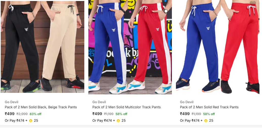Open the plain blue and red pants image
The image size is (262, 128).
217,47
